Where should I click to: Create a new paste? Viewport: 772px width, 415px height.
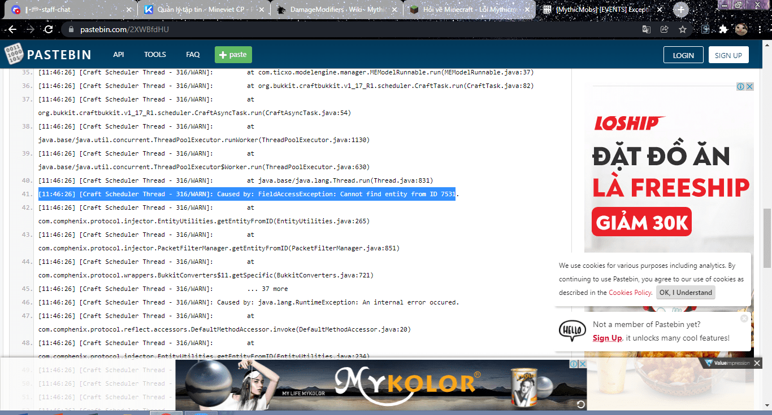(233, 55)
